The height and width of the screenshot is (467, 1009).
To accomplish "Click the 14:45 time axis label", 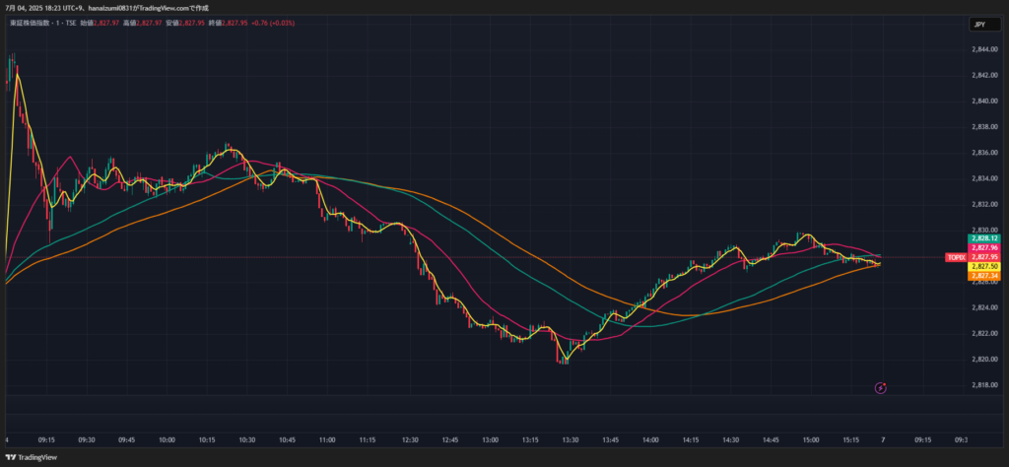I will pos(771,440).
